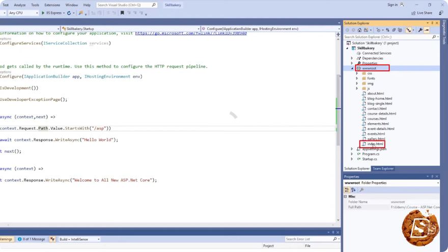Toggle Preview Selected Items button
Screen dimensions: 448x252
click(x=427, y=30)
